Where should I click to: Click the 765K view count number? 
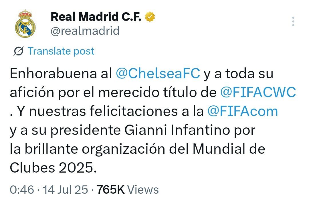point(111,190)
